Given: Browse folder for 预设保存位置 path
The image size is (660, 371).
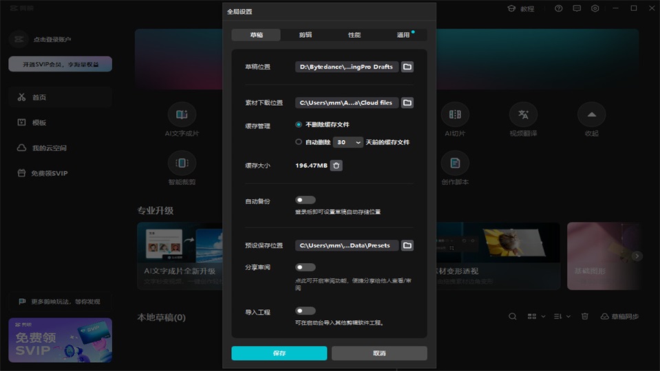Looking at the screenshot, I should coord(407,245).
